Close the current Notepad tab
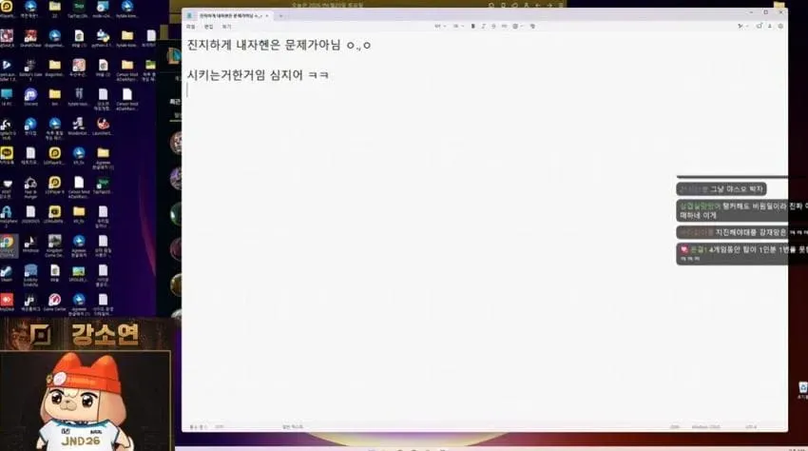The image size is (808, 451). (x=267, y=16)
